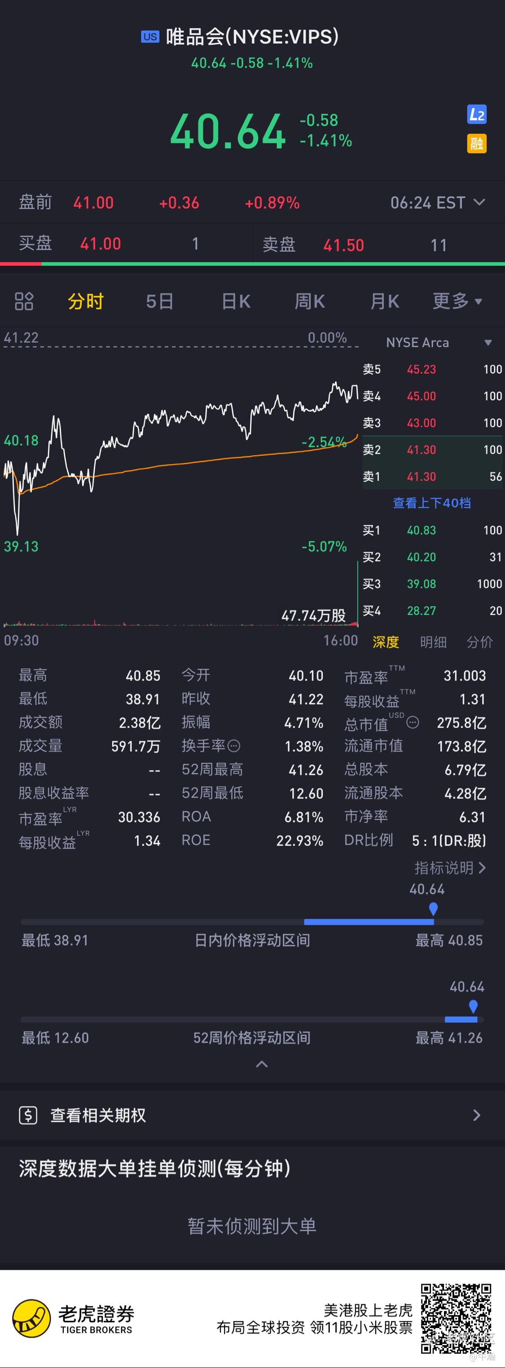Tap info icon beside 总市值
Screen dimensions: 505x1368
point(413,722)
